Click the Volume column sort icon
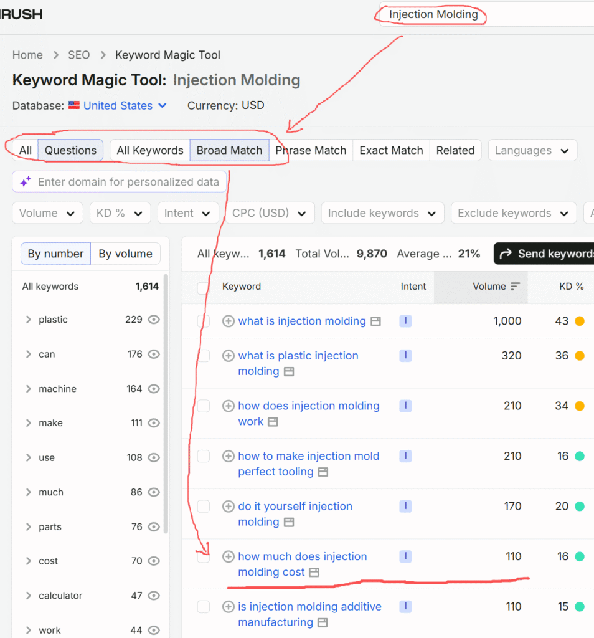Image resolution: width=594 pixels, height=638 pixels. 515,287
